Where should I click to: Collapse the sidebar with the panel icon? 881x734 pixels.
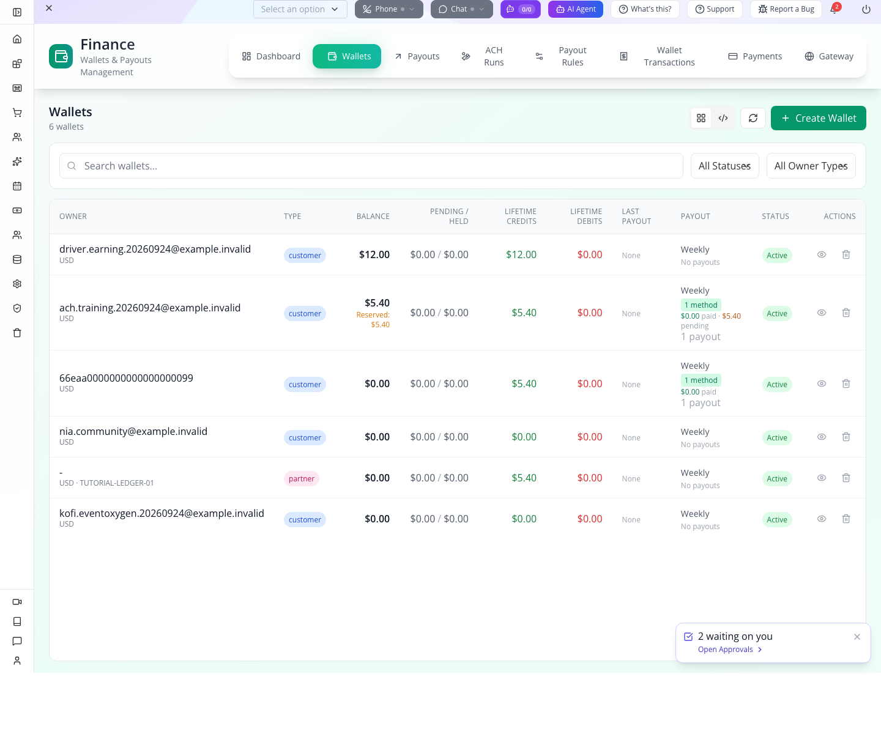[17, 12]
